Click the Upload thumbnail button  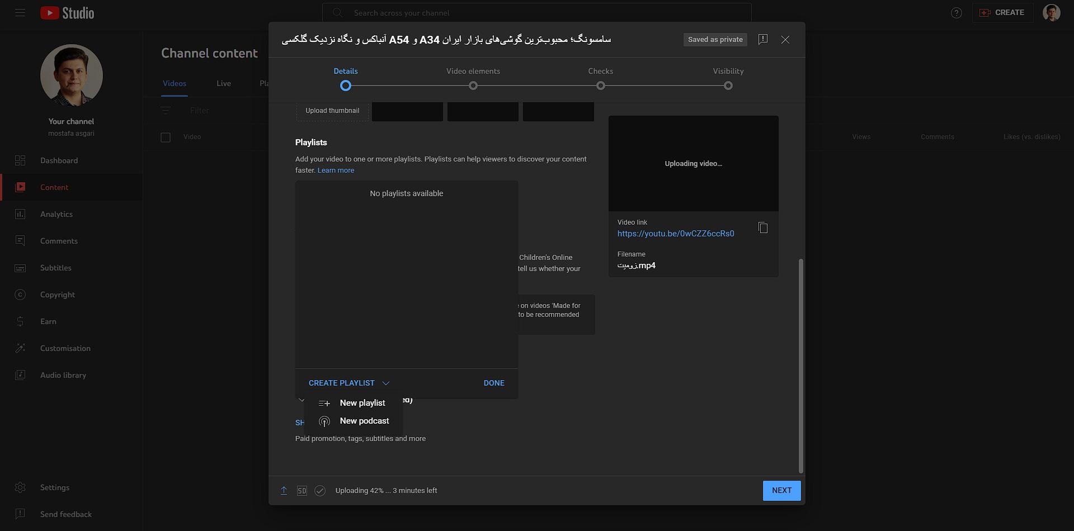333,111
